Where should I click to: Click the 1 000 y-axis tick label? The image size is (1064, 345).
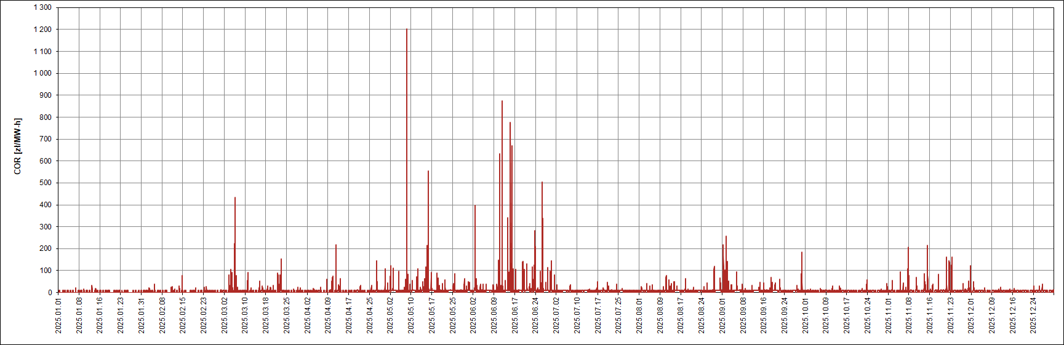point(42,73)
